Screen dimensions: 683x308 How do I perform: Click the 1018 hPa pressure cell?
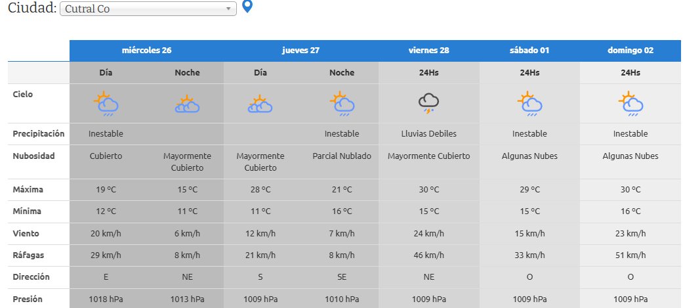tap(106, 299)
